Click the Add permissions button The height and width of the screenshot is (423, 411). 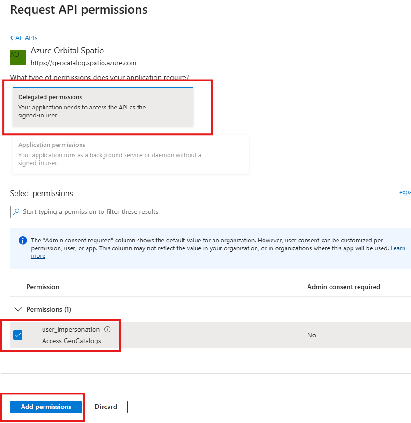pos(46,407)
